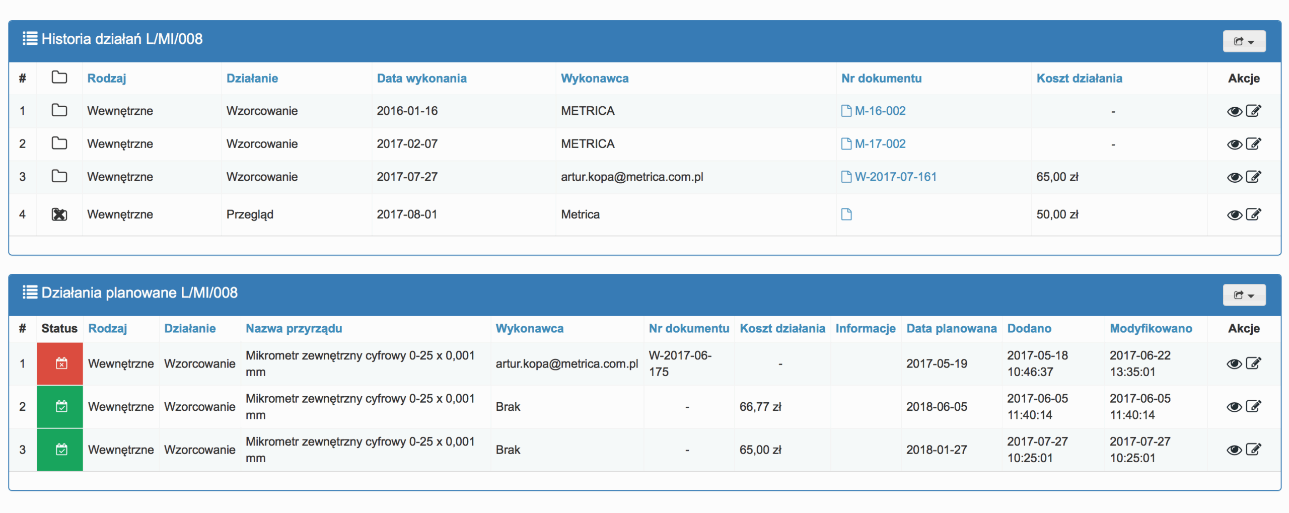Open export dropdown in Historia działań panel
The image size is (1289, 513).
click(x=1244, y=41)
